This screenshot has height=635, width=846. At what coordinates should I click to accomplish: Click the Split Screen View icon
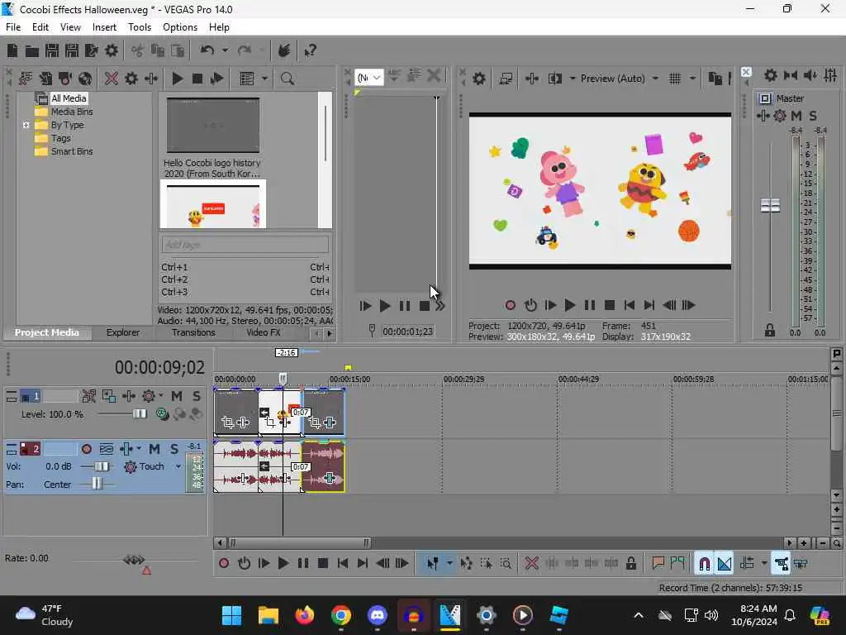coord(554,79)
